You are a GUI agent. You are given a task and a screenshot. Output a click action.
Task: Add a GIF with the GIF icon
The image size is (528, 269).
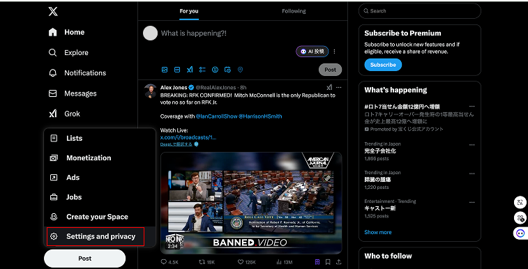click(177, 70)
